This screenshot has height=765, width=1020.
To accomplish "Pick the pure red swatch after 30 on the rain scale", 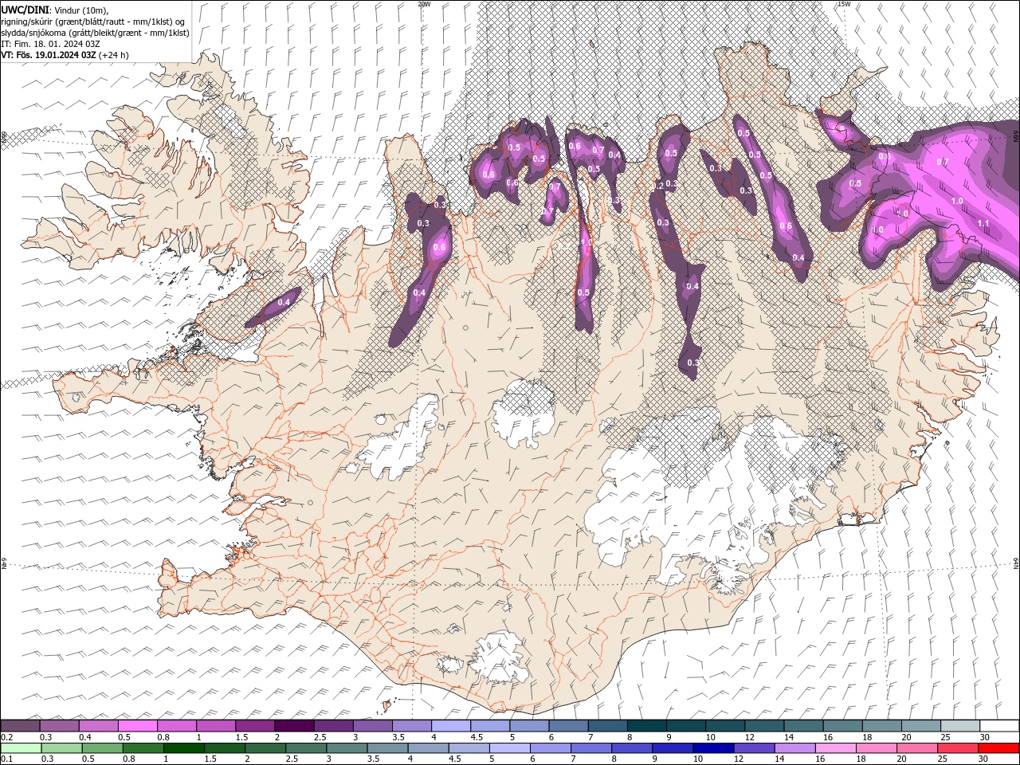I will click(998, 748).
